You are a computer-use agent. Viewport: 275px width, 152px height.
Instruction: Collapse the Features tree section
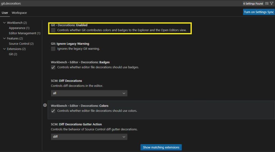tap(5, 39)
